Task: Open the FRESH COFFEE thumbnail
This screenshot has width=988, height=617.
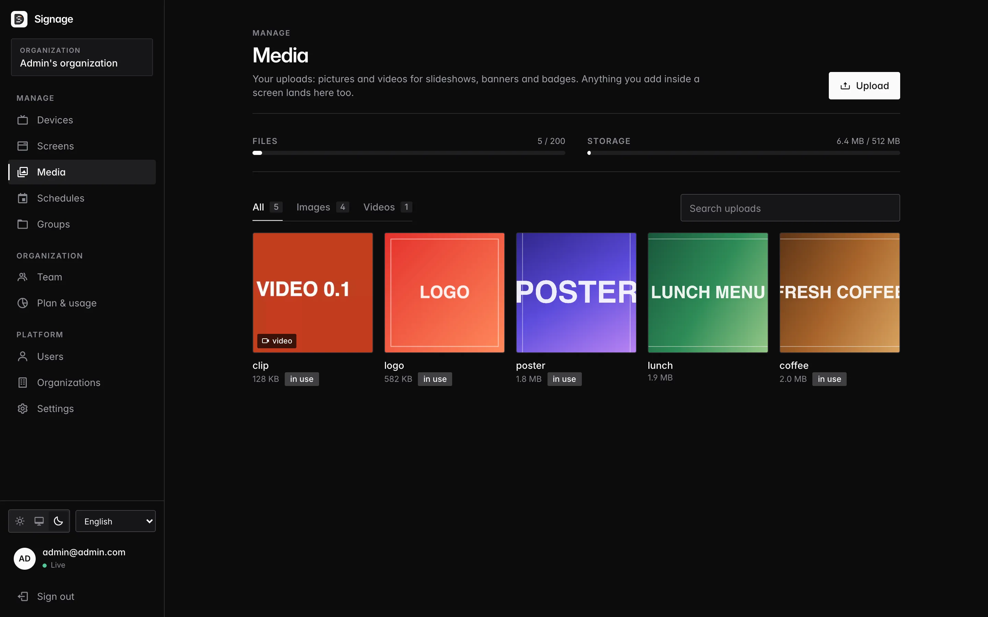Action: pos(839,293)
